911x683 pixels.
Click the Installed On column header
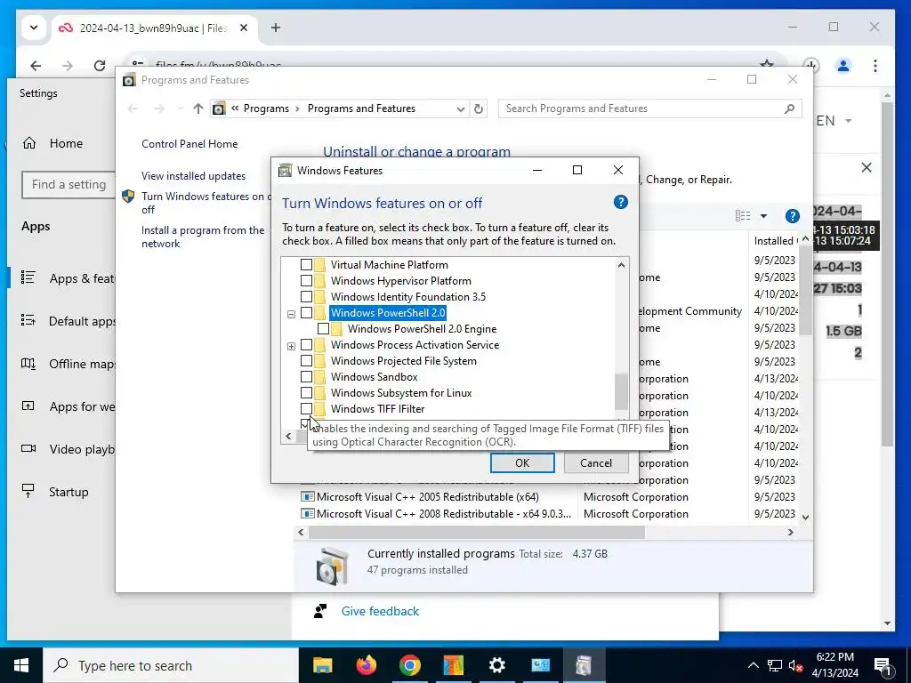click(774, 240)
